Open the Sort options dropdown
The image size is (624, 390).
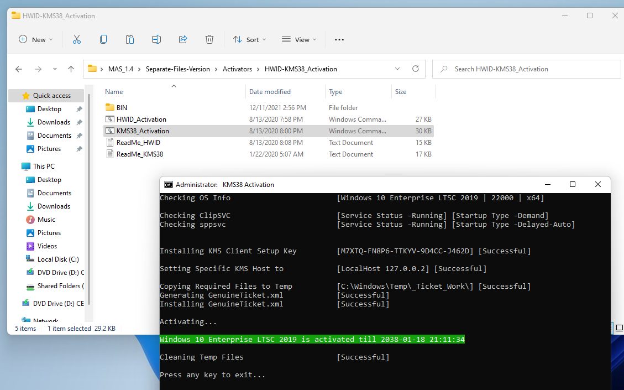[249, 39]
